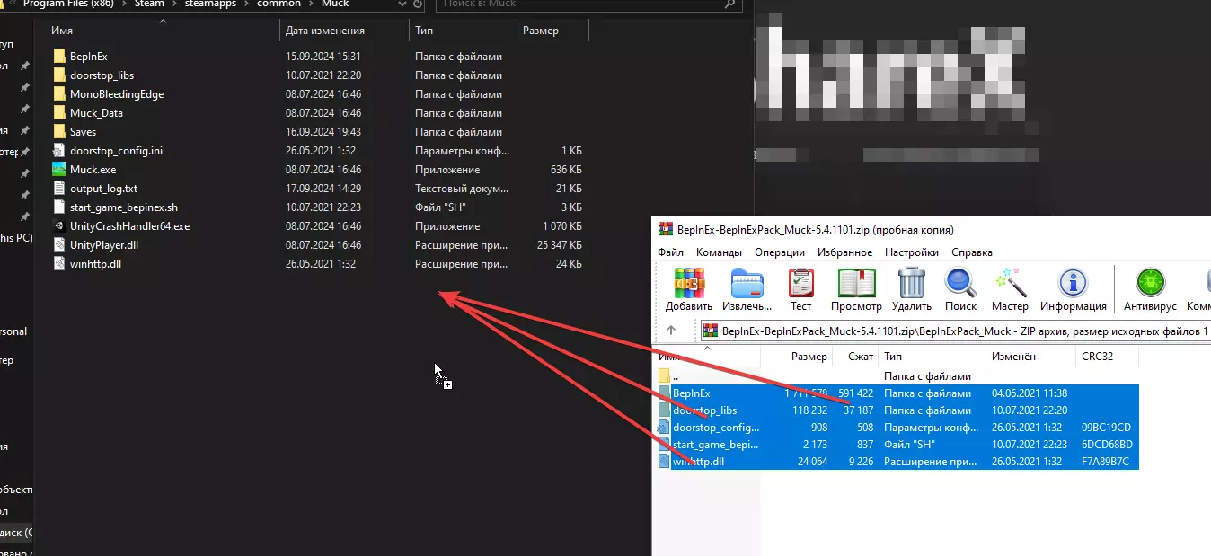The image size is (1211, 556).
Task: Click the WinRAR title bar app icon
Action: (x=666, y=229)
